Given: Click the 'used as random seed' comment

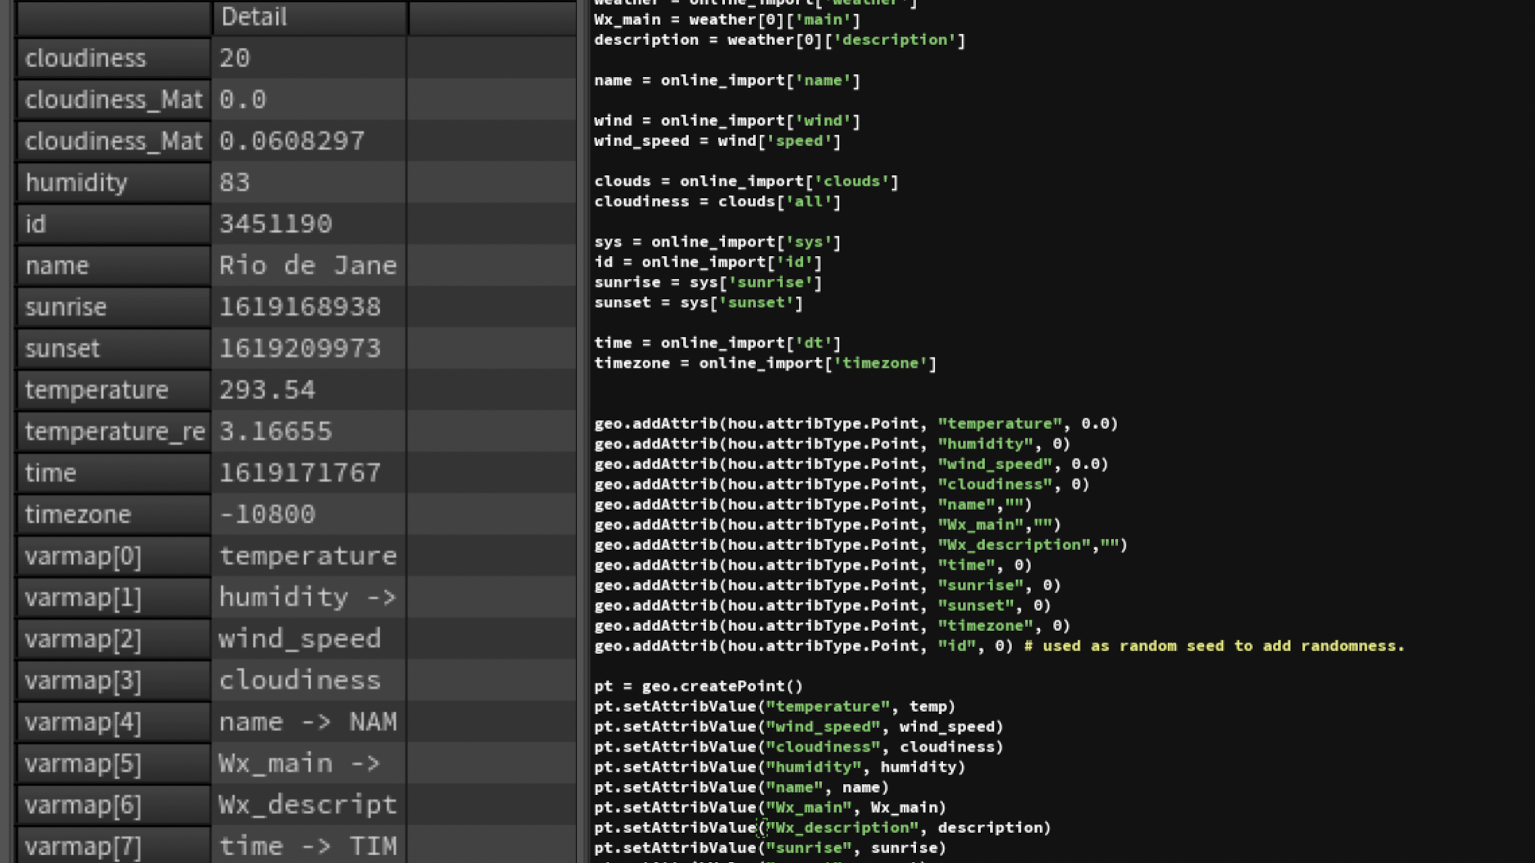Looking at the screenshot, I should (1214, 646).
